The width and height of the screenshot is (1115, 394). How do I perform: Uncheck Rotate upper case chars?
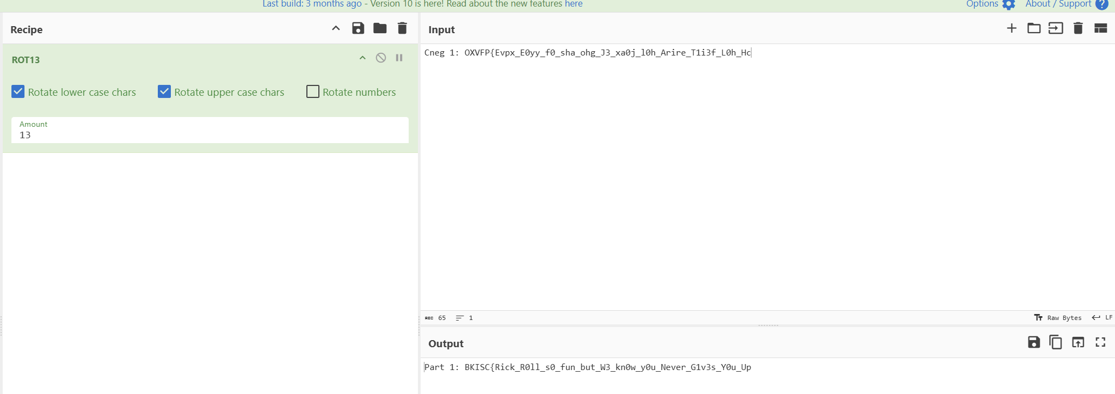click(x=164, y=91)
